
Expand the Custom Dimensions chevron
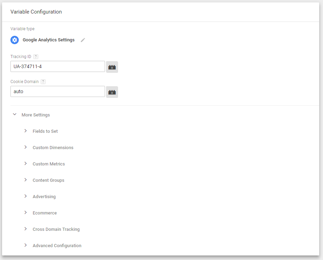coord(25,147)
